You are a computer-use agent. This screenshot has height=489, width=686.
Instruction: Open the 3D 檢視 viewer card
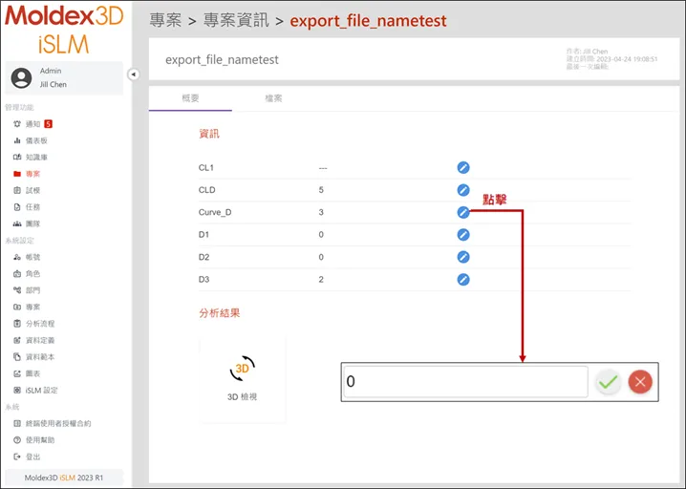(243, 379)
